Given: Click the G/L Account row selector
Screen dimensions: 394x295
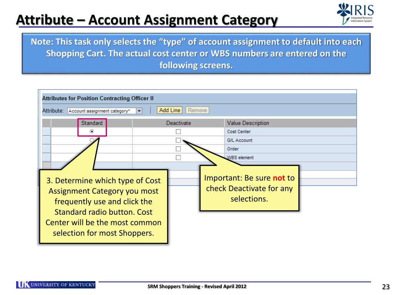Looking at the screenshot, I should pos(46,140).
